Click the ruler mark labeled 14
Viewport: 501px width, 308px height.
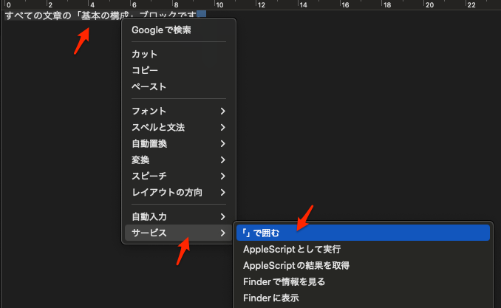pyautogui.click(x=303, y=4)
